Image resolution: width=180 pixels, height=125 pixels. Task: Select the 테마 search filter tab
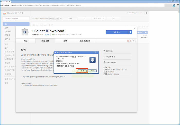coord(113,19)
